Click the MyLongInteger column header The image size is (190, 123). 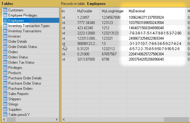[x=112, y=11]
